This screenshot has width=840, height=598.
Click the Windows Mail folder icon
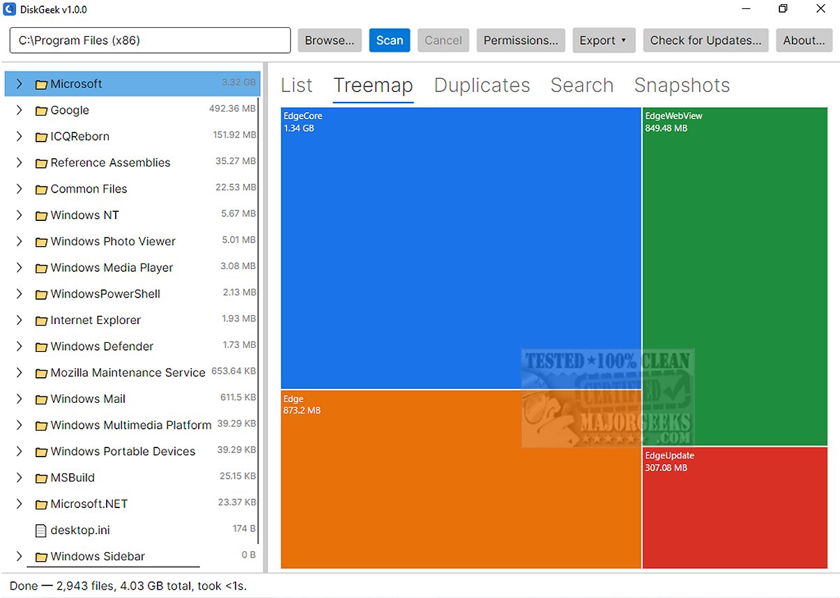[40, 399]
